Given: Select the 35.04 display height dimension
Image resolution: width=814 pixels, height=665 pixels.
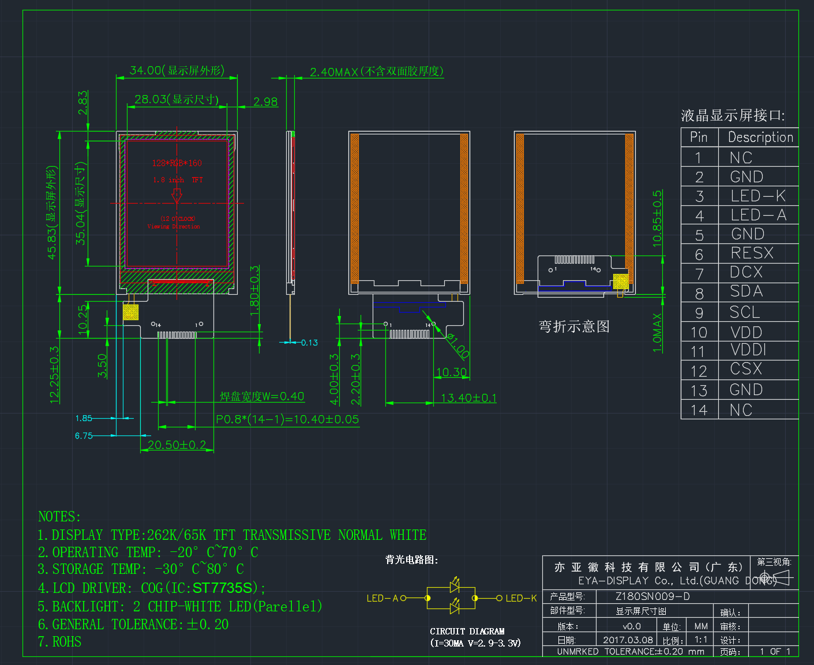Looking at the screenshot, I should click(x=81, y=203).
